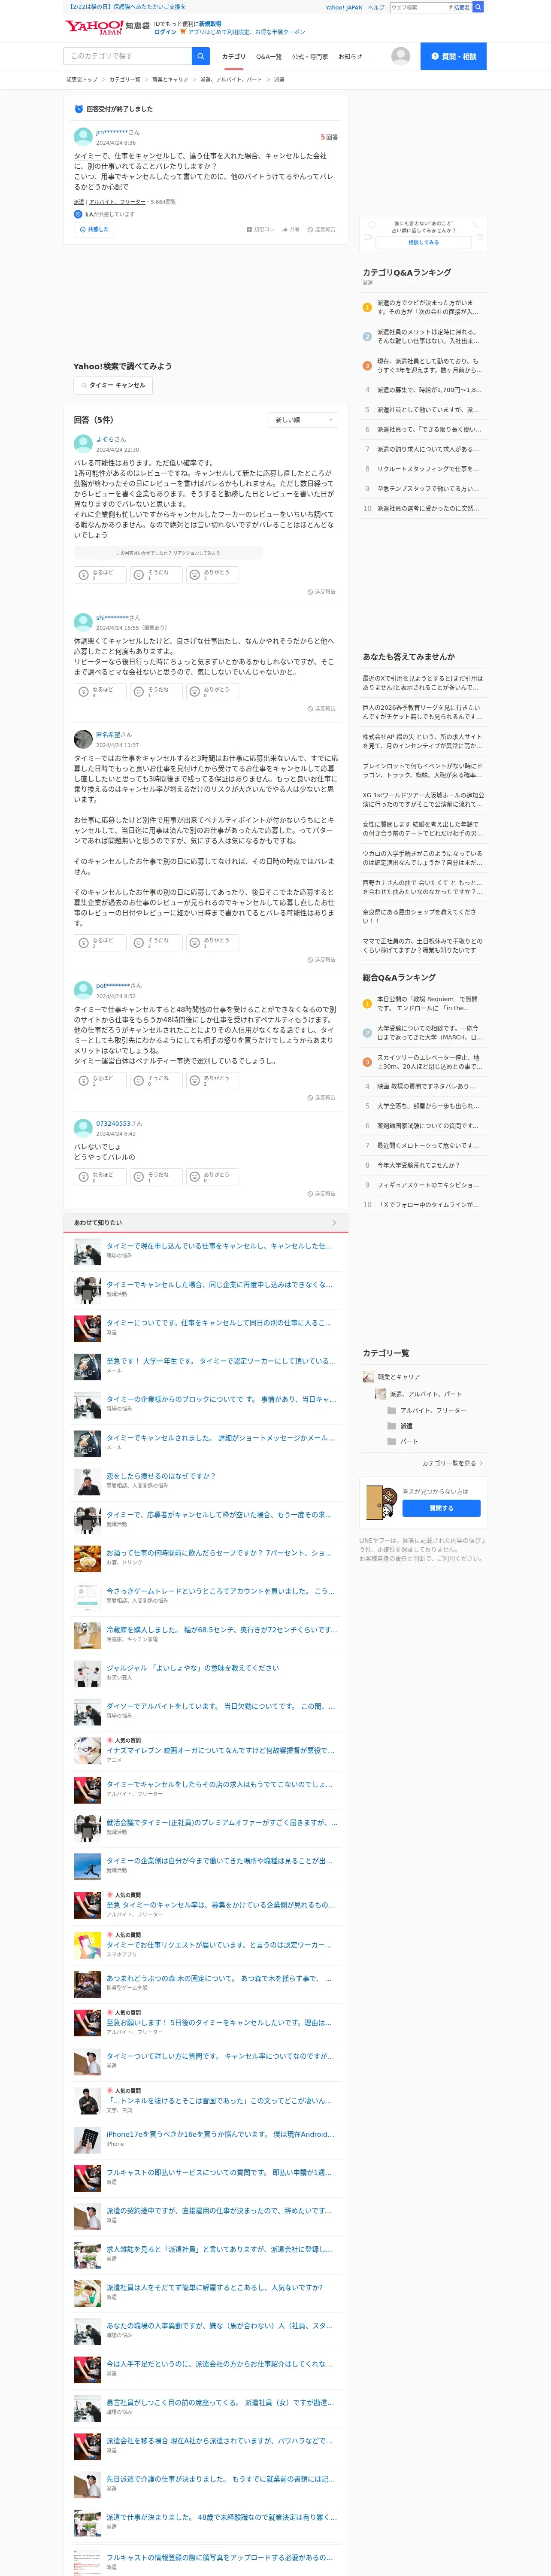Click 知恵袋トップ breadcrumb
The height and width of the screenshot is (2576, 551).
(82, 79)
